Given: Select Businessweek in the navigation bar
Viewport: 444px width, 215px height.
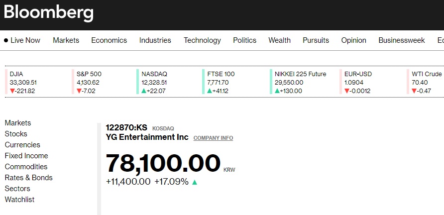Looking at the screenshot, I should (402, 40).
